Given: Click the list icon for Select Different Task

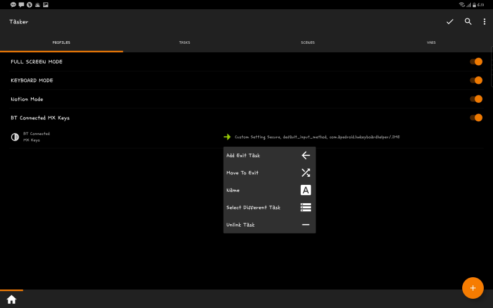Looking at the screenshot, I should pyautogui.click(x=306, y=207).
